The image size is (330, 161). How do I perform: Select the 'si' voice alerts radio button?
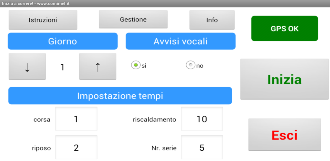coord(136,65)
